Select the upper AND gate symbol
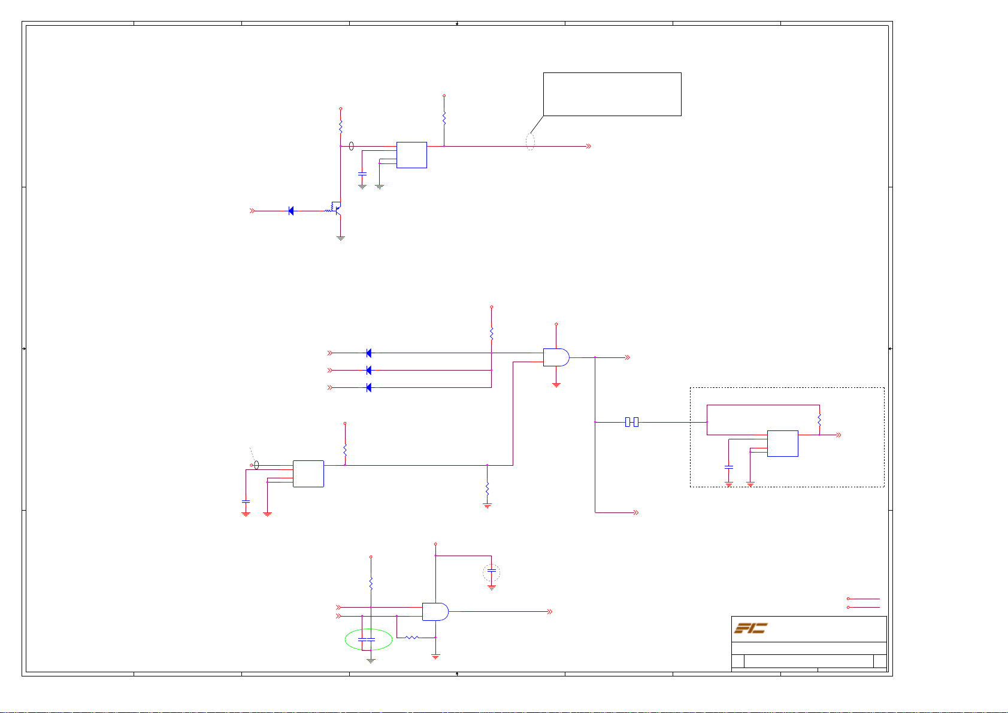This screenshot has width=1008, height=713. [556, 357]
